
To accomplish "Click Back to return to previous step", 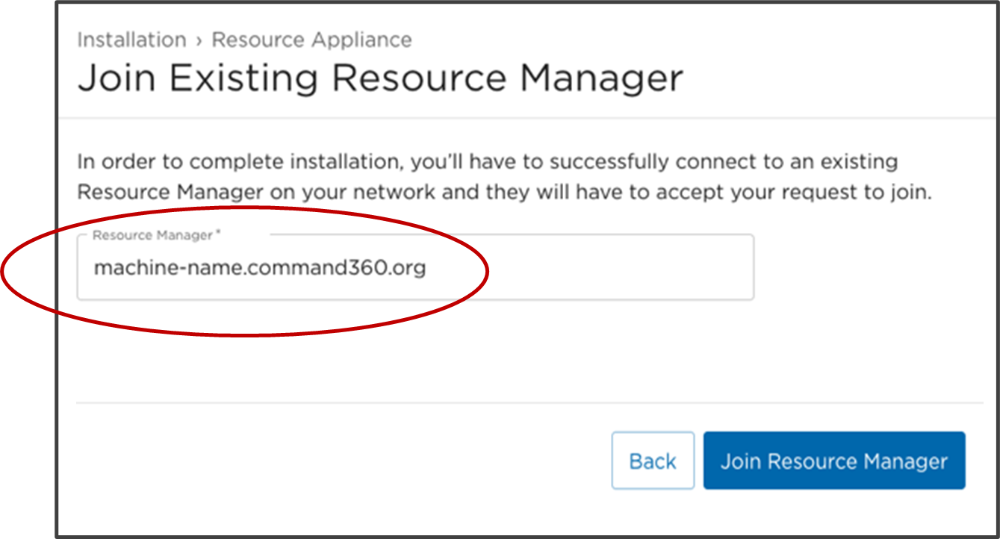I will pos(653,461).
